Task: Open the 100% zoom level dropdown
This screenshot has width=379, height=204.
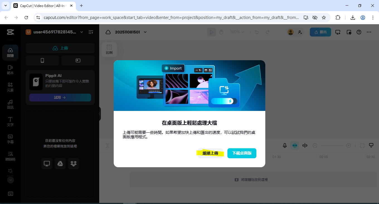Action: coord(237,32)
